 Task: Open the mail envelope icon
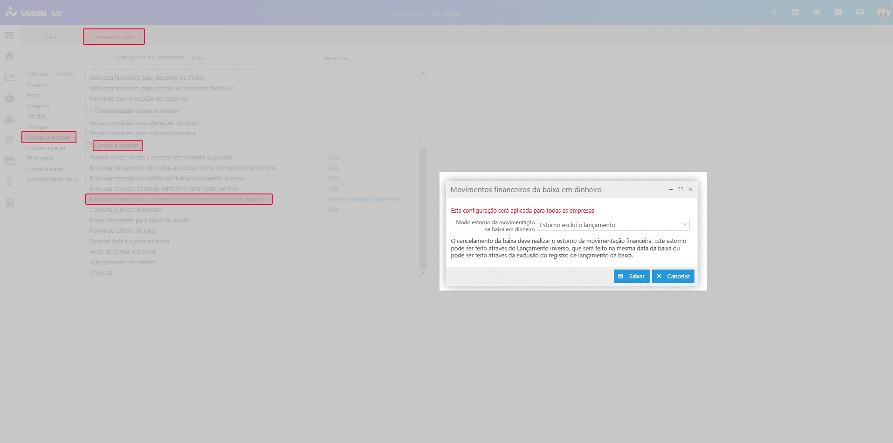838,12
